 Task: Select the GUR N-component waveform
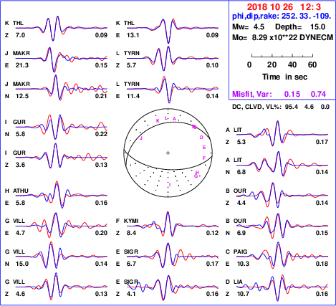[x=62, y=127]
